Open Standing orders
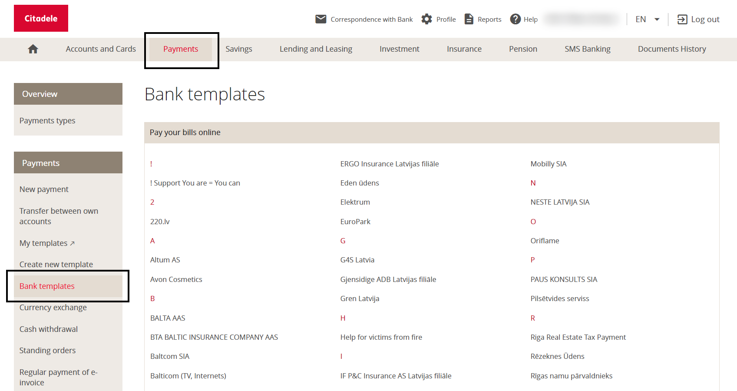Image resolution: width=737 pixels, height=391 pixels. (47, 350)
